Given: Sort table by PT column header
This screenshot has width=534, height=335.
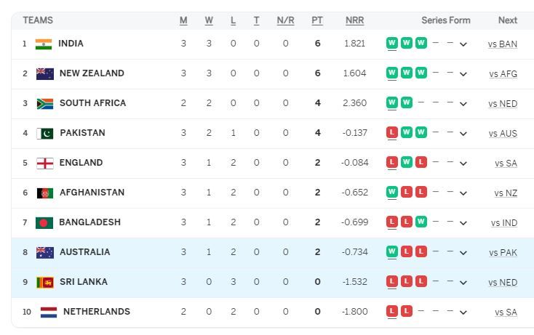Looking at the screenshot, I should pos(317,20).
